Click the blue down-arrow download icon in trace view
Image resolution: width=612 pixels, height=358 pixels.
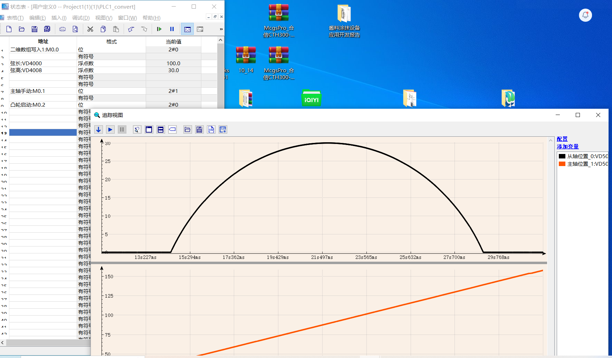pyautogui.click(x=98, y=129)
